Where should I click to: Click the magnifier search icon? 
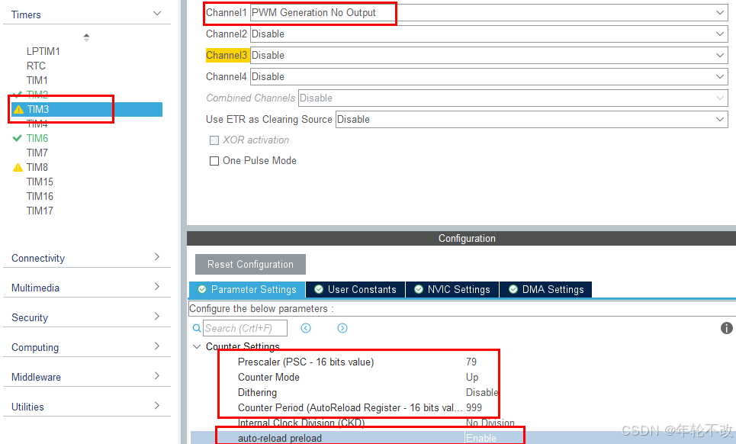(197, 328)
